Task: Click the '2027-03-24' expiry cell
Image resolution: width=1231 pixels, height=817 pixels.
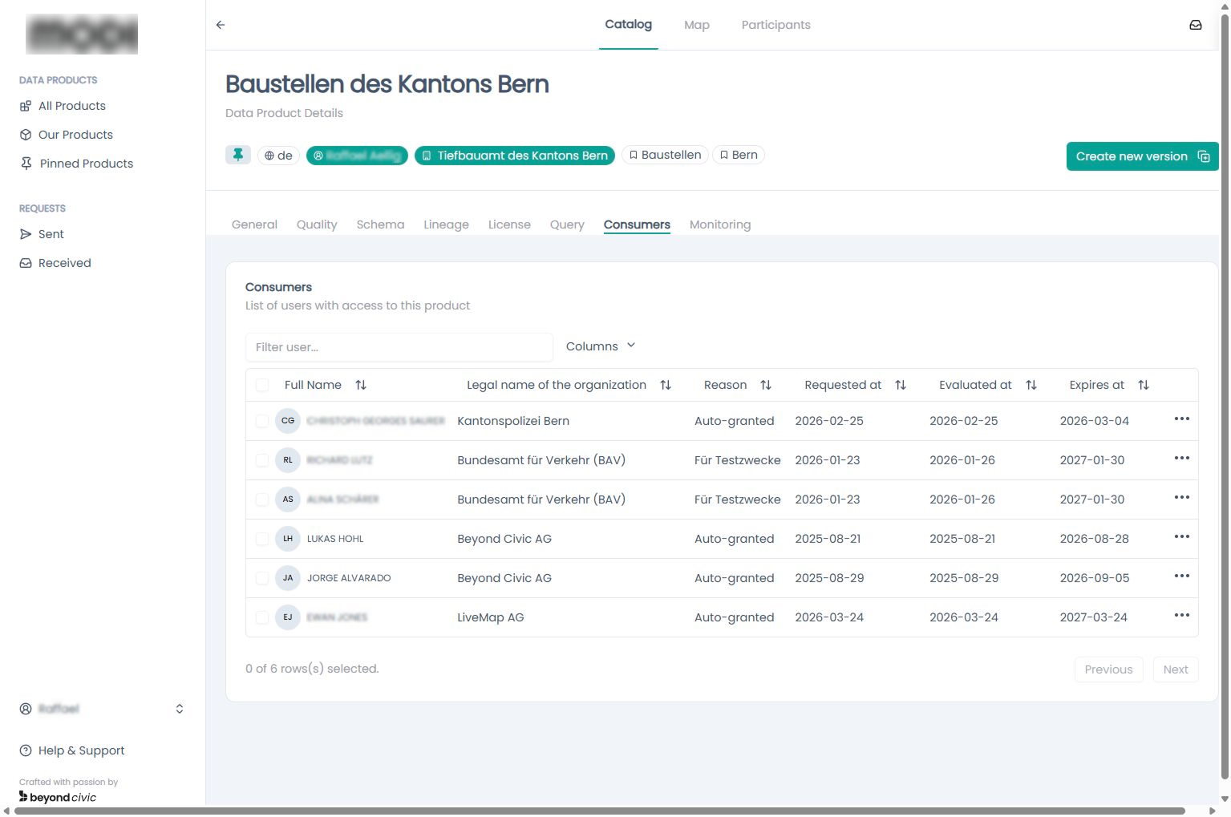Action: (1094, 617)
